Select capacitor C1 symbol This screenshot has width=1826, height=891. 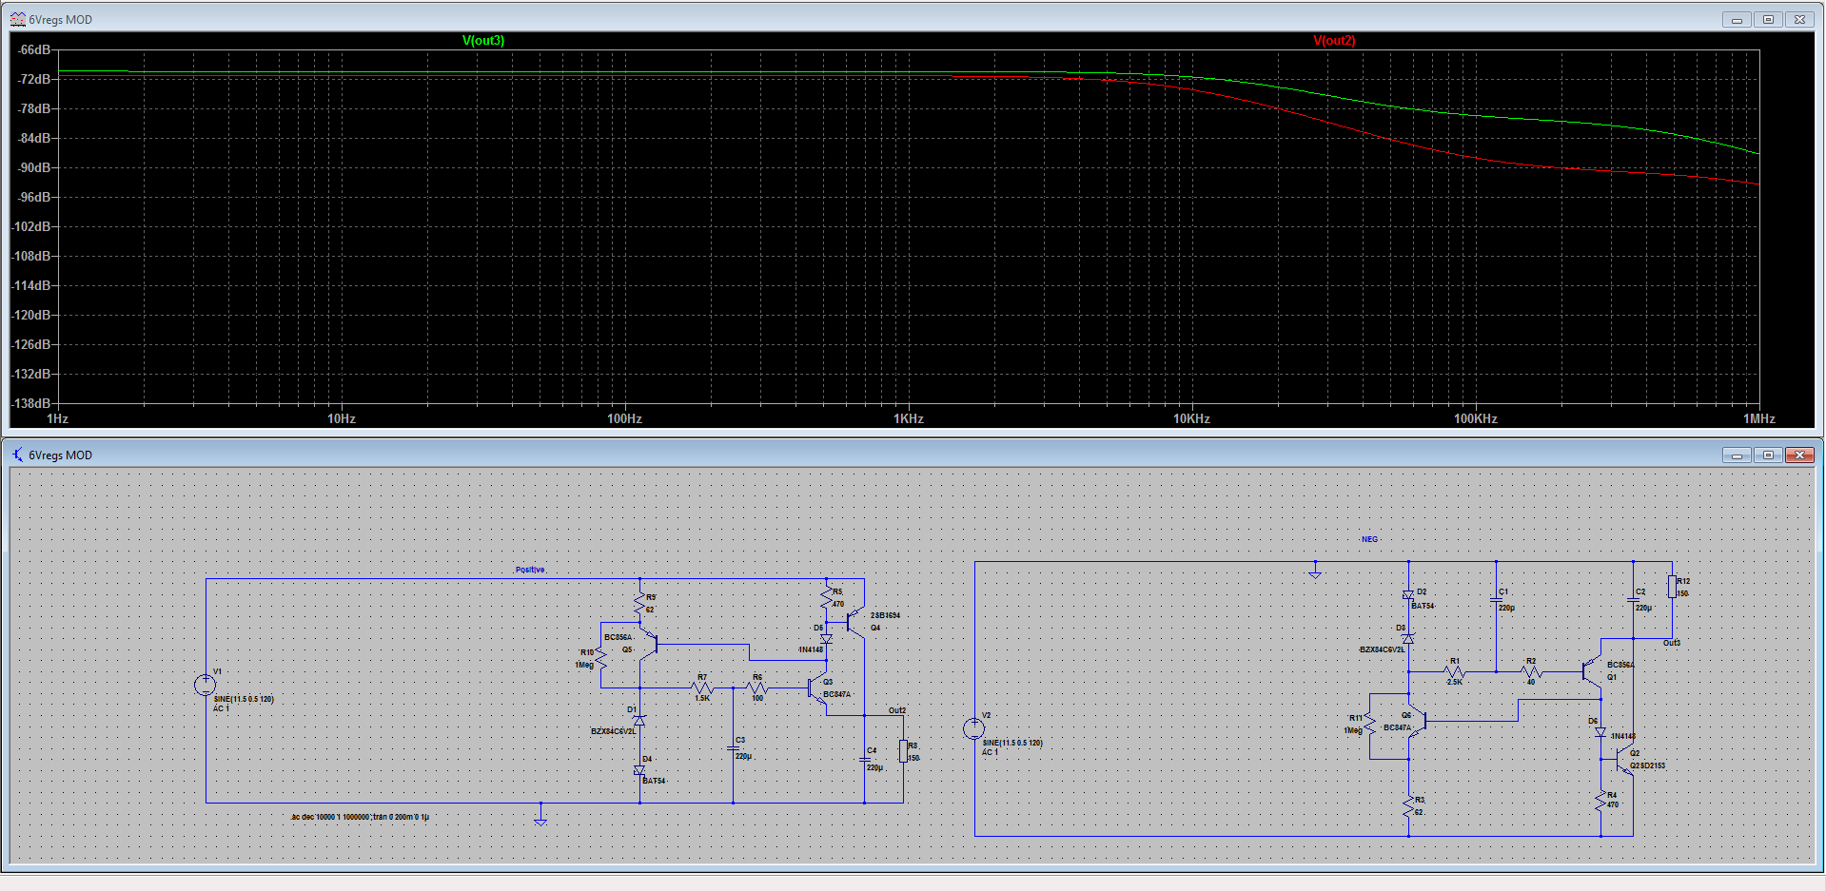pos(1496,599)
